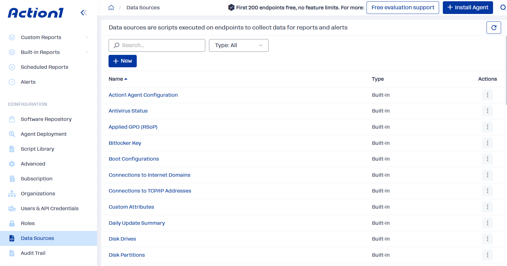Click the Built-in Reports layers icon
The width and height of the screenshot is (507, 266).
[x=12, y=52]
